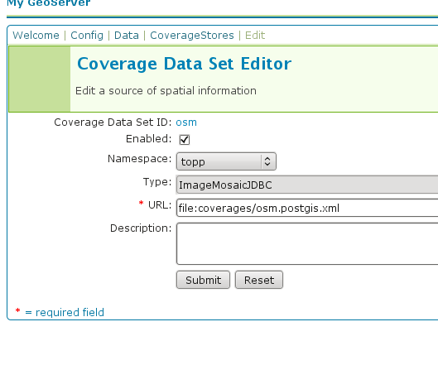
Task: Click the required field legend text
Action: [x=65, y=312]
